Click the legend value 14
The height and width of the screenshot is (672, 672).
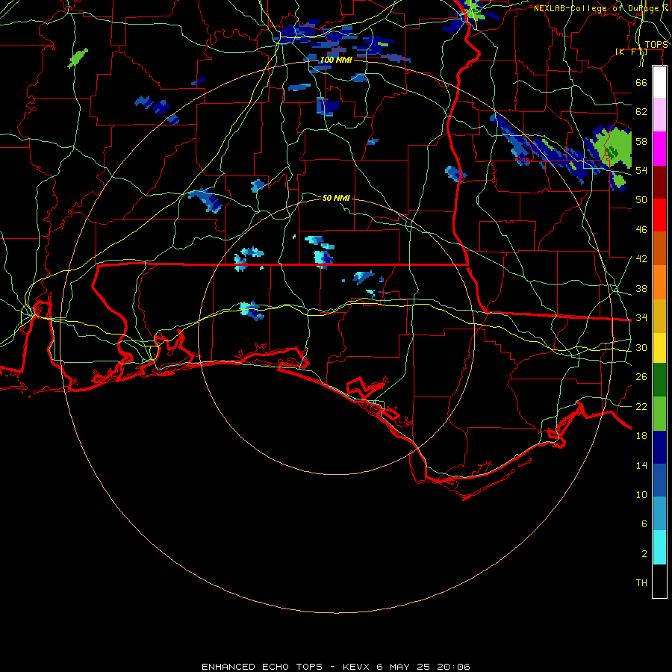tap(641, 465)
